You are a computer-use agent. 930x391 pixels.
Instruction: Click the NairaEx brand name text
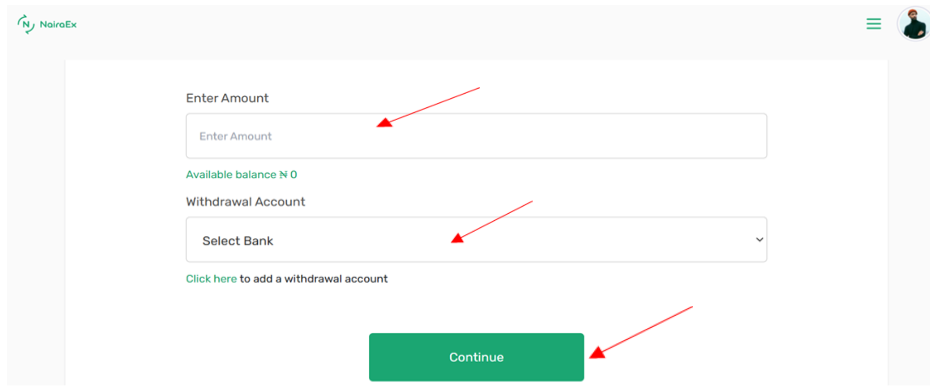coord(58,24)
